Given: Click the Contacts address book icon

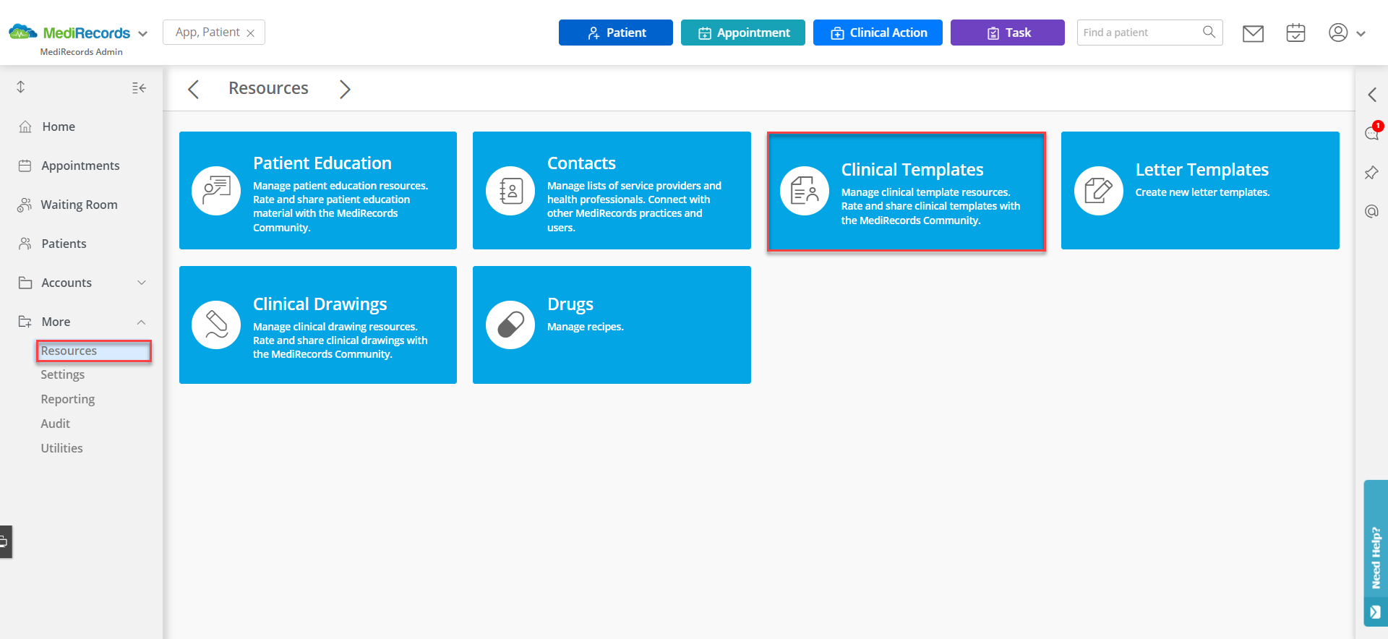Looking at the screenshot, I should click(x=510, y=191).
